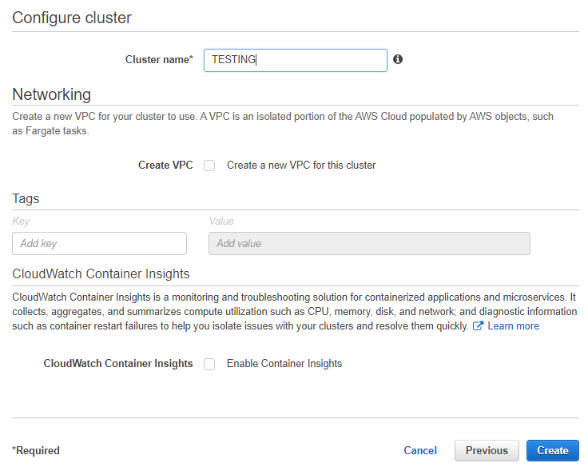Click the Value column header in Tags
This screenshot has width=588, height=471.
tap(221, 221)
